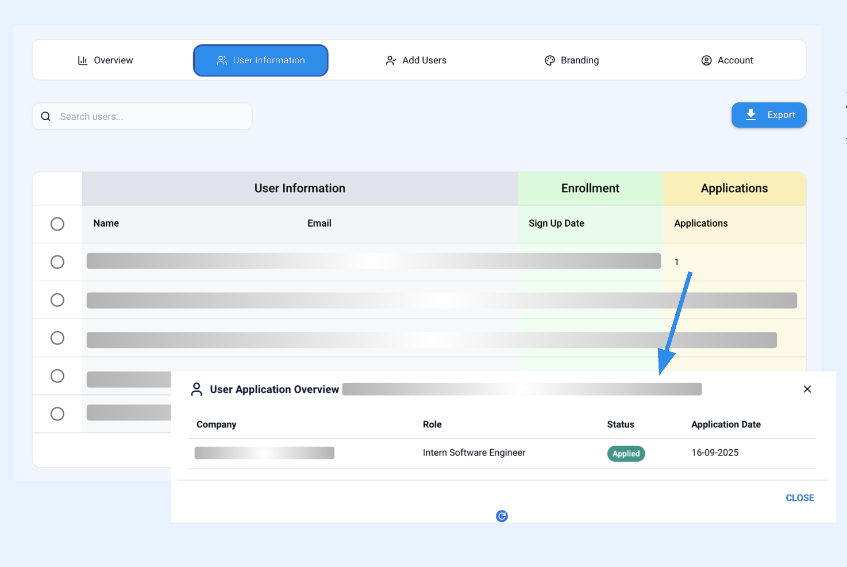Image resolution: width=847 pixels, height=567 pixels.
Task: Dismiss the dialog with the X icon
Action: click(807, 389)
